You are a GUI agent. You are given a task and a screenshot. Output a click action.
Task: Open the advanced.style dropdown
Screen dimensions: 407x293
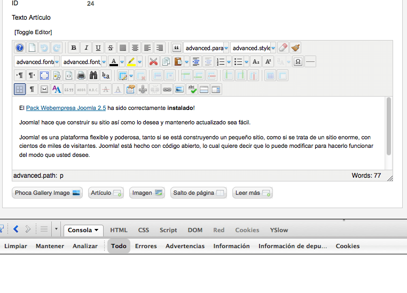tap(253, 48)
